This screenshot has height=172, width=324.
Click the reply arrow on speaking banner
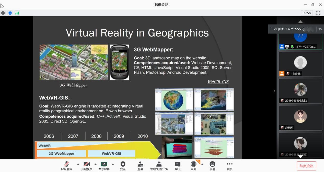pos(320,29)
